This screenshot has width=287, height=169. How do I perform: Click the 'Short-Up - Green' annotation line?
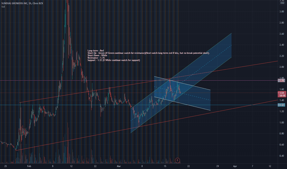pos(148,53)
